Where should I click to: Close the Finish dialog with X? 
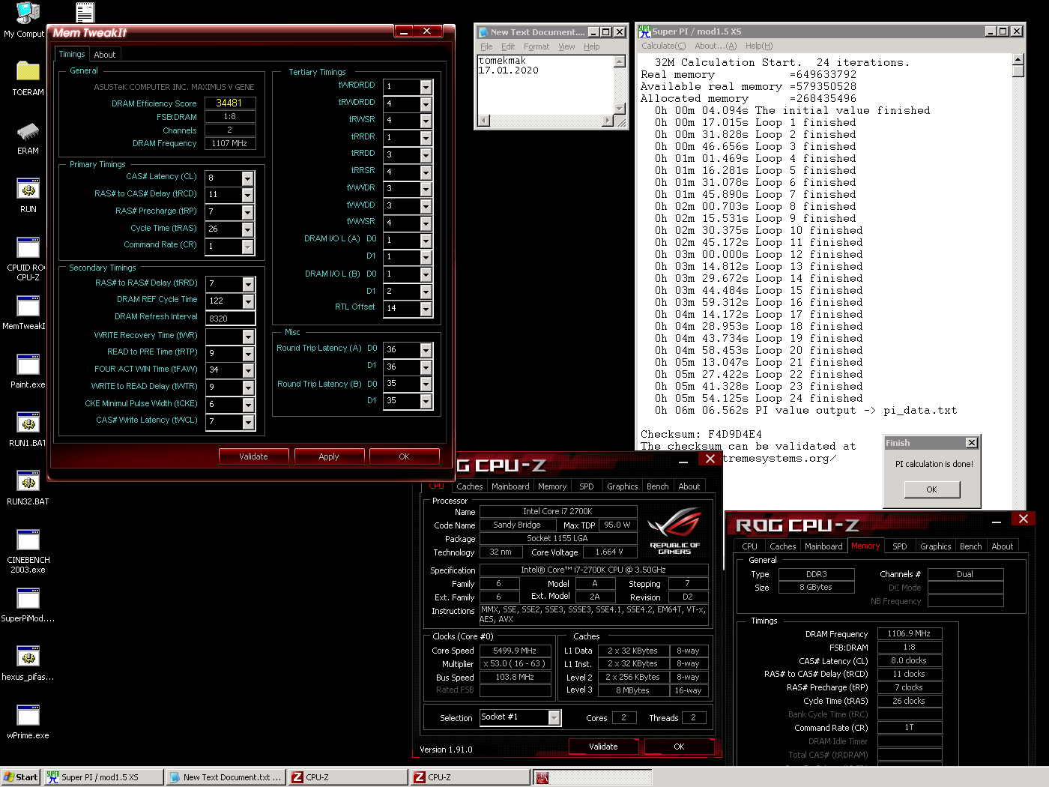click(x=971, y=443)
